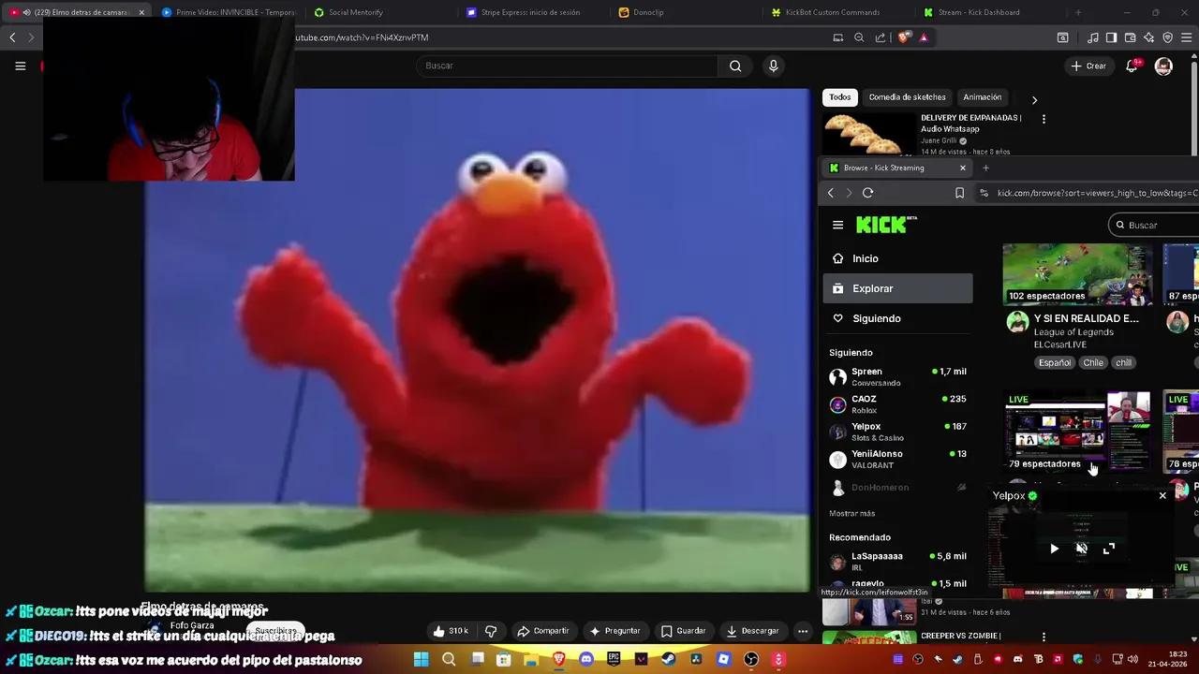
Task: Expand the Yelpox mini player fullscreen
Action: point(1109,549)
